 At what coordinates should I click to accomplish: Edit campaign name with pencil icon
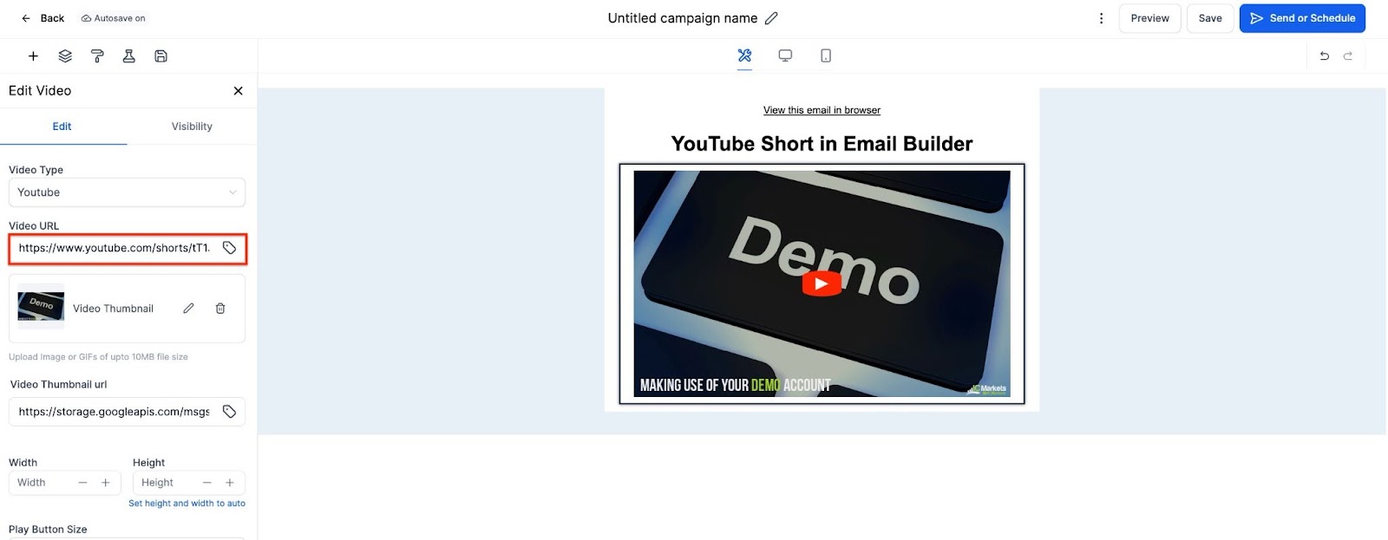click(x=771, y=18)
